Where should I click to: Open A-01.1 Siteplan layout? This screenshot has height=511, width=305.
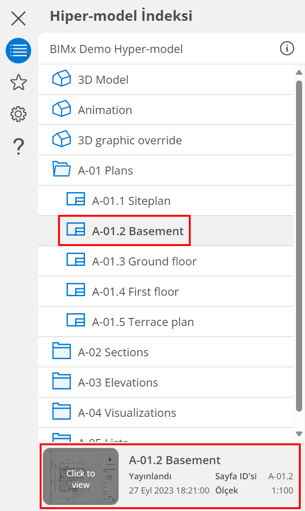pyautogui.click(x=131, y=201)
